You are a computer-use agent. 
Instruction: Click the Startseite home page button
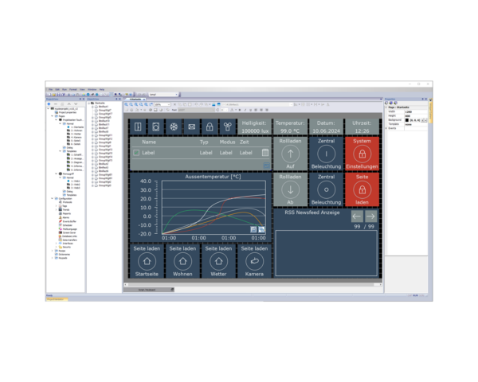pos(147,261)
